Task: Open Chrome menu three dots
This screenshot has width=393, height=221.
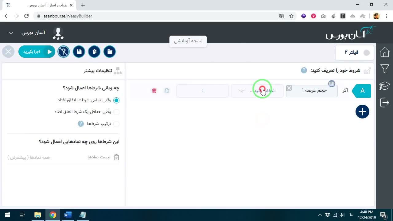Action: pyautogui.click(x=387, y=16)
